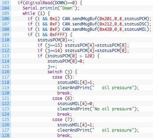The height and width of the screenshot is (138, 153).
Task: Place cursor on Serial.println("Down") text
Action: pyautogui.click(x=51, y=8)
